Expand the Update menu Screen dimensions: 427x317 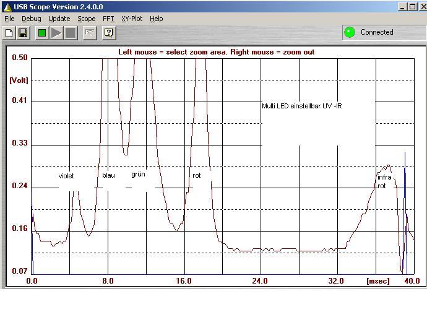click(59, 19)
